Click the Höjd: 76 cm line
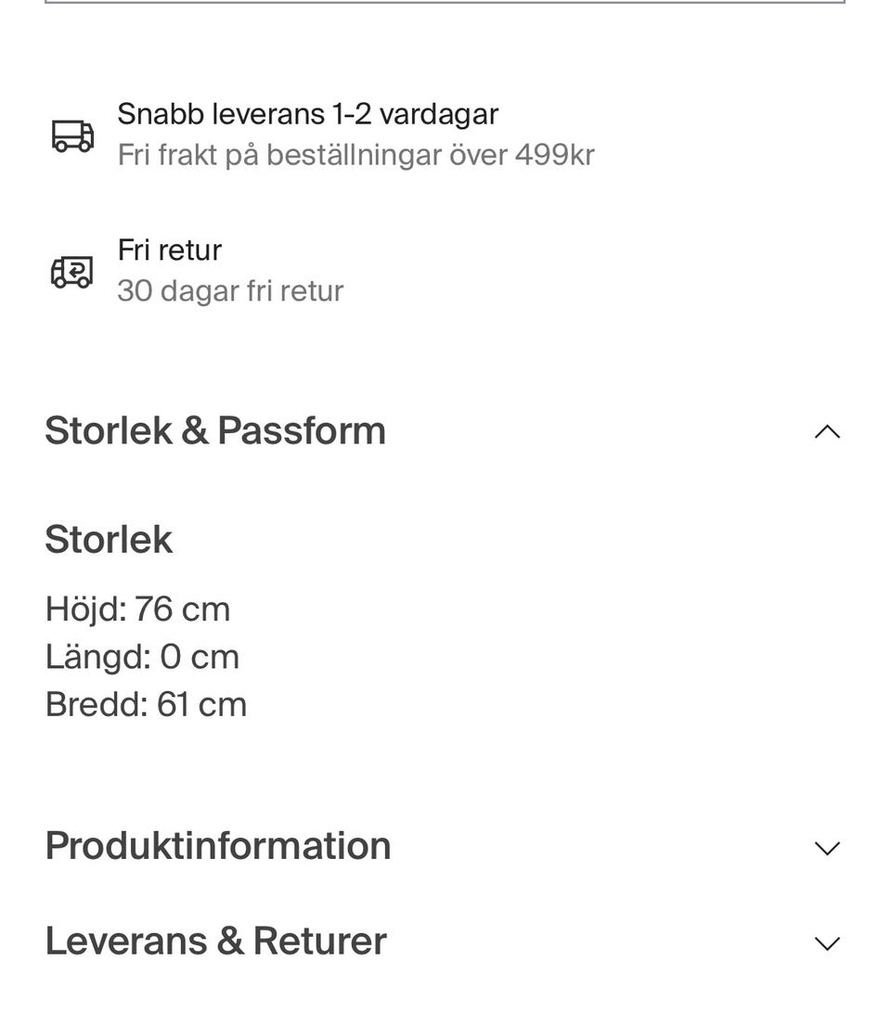This screenshot has height=1026, width=891. pos(137,609)
